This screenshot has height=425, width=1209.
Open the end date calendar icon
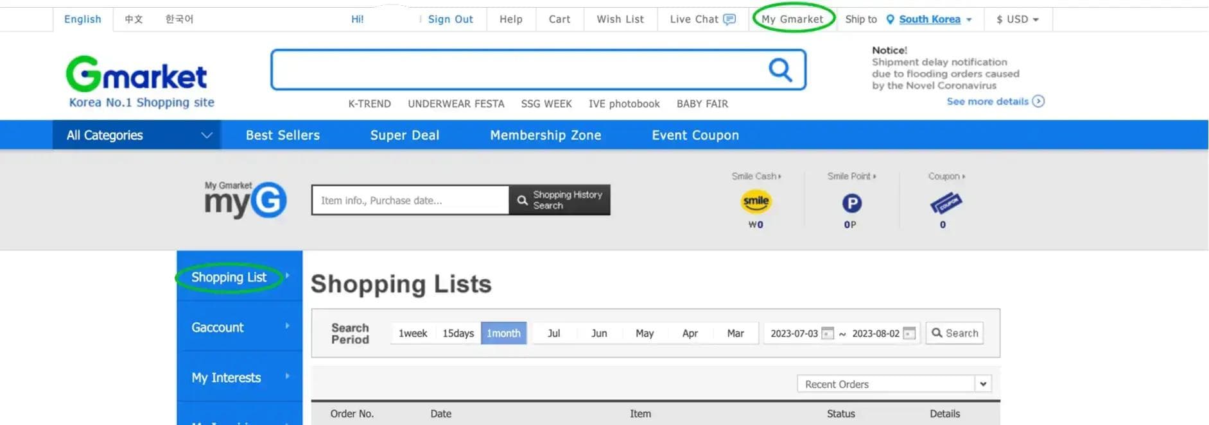(x=909, y=333)
